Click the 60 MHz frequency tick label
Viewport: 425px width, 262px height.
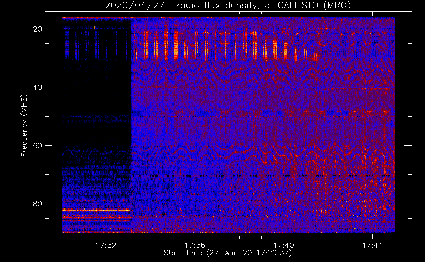coord(38,145)
